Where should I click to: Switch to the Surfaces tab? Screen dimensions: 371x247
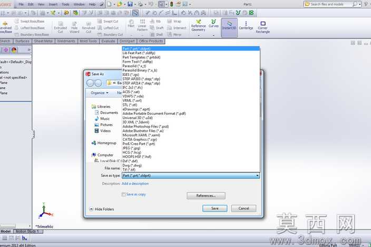click(x=22, y=41)
